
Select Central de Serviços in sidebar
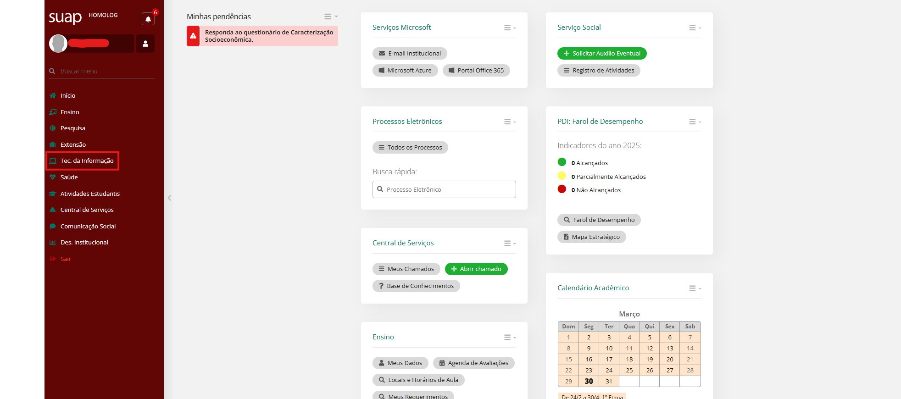87,210
